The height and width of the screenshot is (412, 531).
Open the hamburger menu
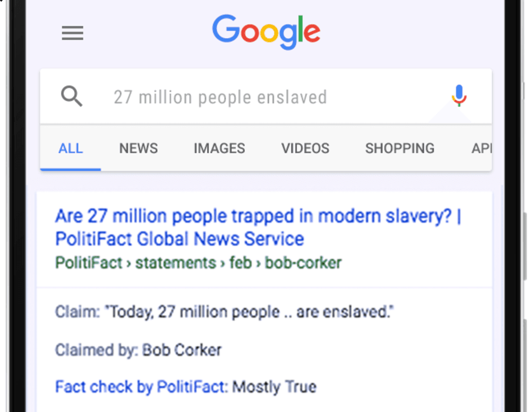pyautogui.click(x=72, y=33)
